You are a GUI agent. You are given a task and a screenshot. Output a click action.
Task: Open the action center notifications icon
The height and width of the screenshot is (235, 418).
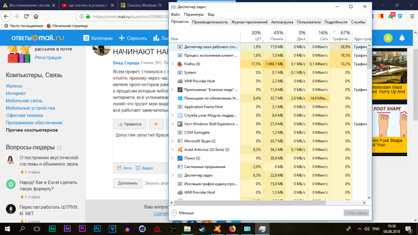click(408, 229)
